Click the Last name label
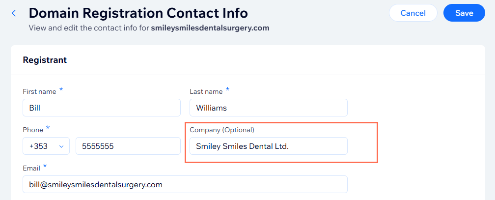The height and width of the screenshot is (200, 495). click(x=206, y=91)
